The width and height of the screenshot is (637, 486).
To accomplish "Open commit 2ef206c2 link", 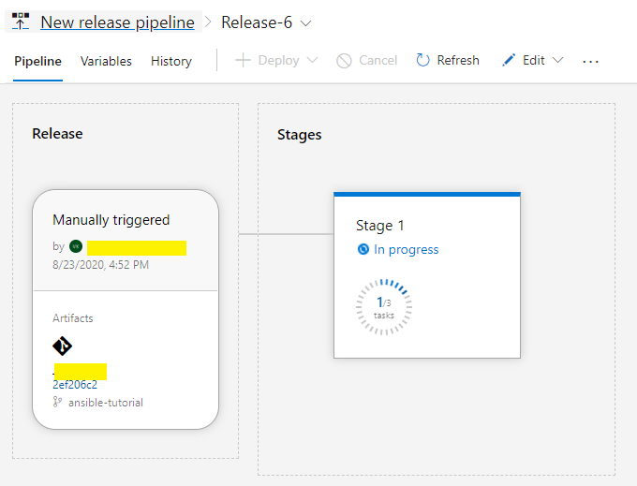I will (75, 384).
